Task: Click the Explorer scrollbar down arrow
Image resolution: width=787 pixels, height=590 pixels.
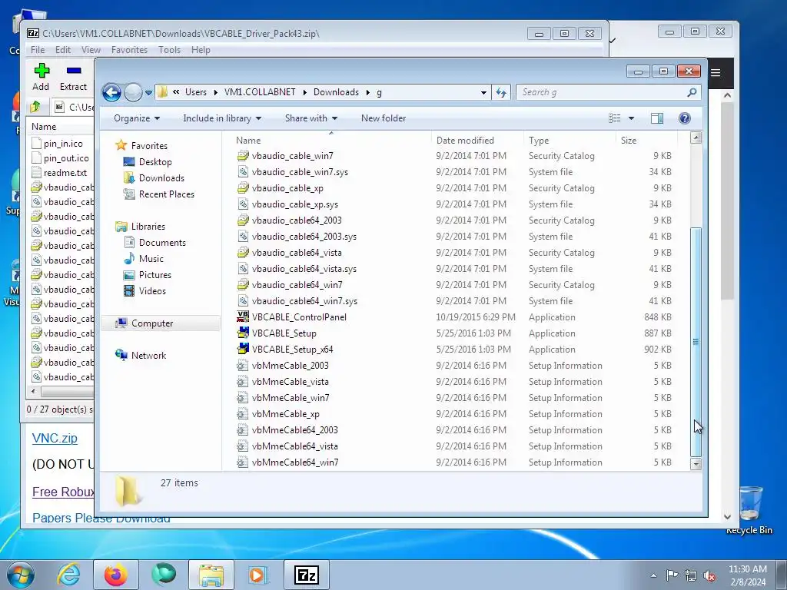Action: [x=696, y=464]
